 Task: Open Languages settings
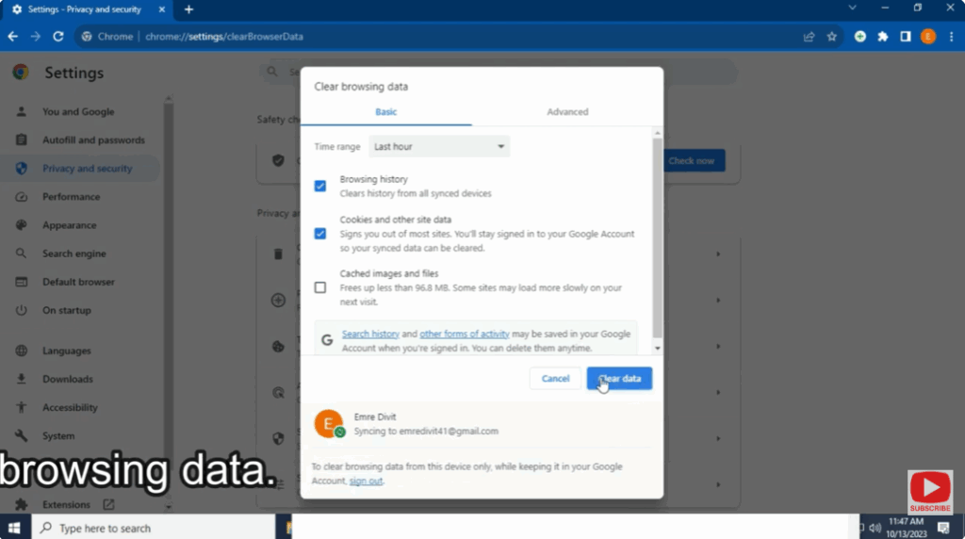pyautogui.click(x=67, y=351)
